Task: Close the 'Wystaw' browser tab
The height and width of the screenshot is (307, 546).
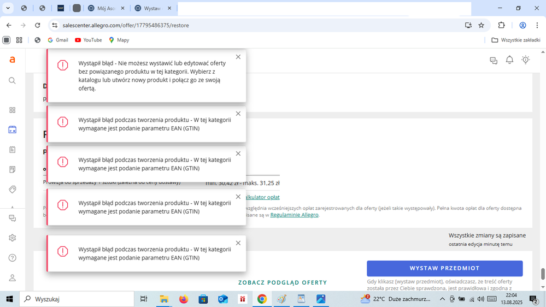Action: pyautogui.click(x=169, y=8)
